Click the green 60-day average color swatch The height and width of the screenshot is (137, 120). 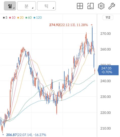(26, 18)
